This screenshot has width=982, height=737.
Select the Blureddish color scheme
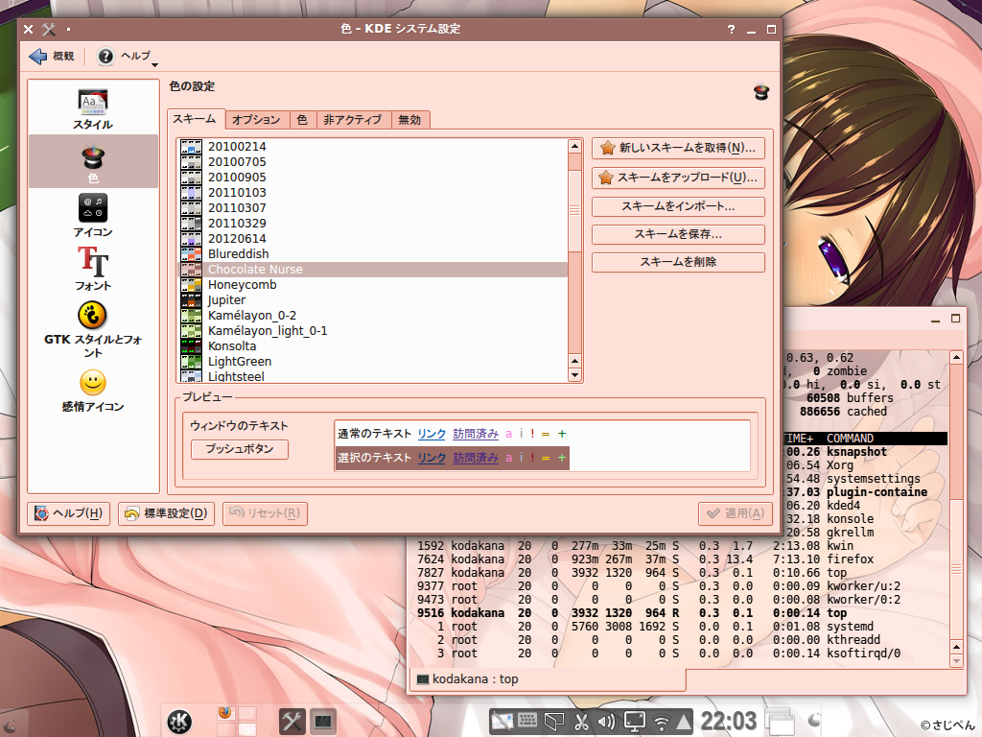(373, 253)
